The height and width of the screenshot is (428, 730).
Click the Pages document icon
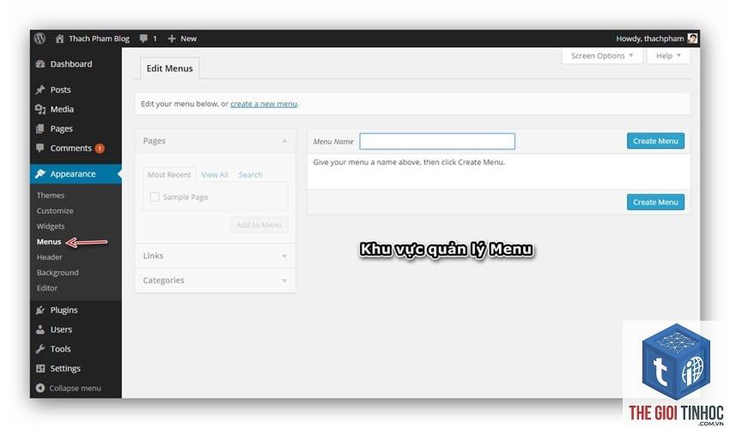(40, 129)
